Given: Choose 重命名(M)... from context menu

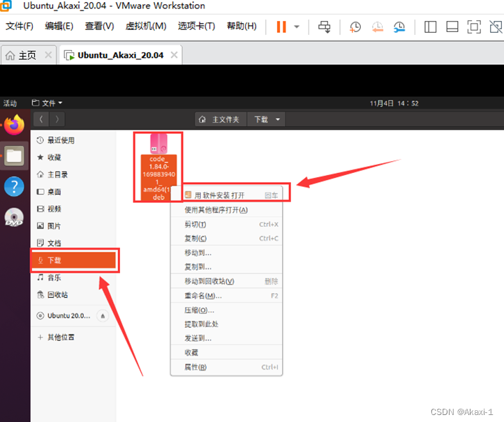Looking at the screenshot, I should (x=226, y=296).
